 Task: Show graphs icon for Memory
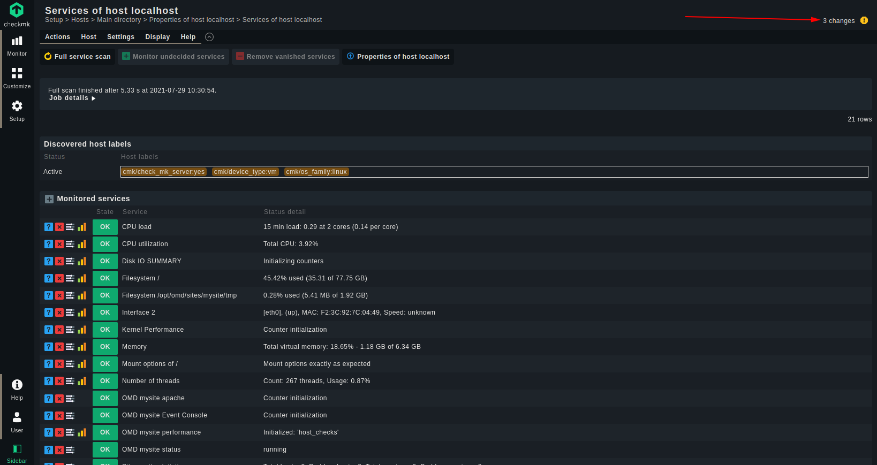click(82, 347)
